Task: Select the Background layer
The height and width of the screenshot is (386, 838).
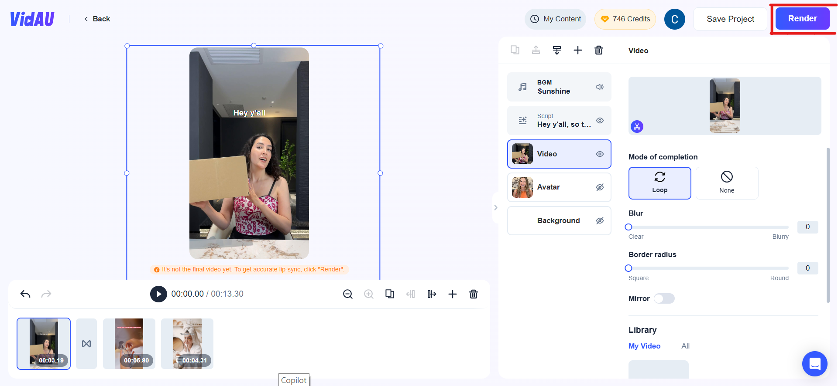Action: pos(559,221)
